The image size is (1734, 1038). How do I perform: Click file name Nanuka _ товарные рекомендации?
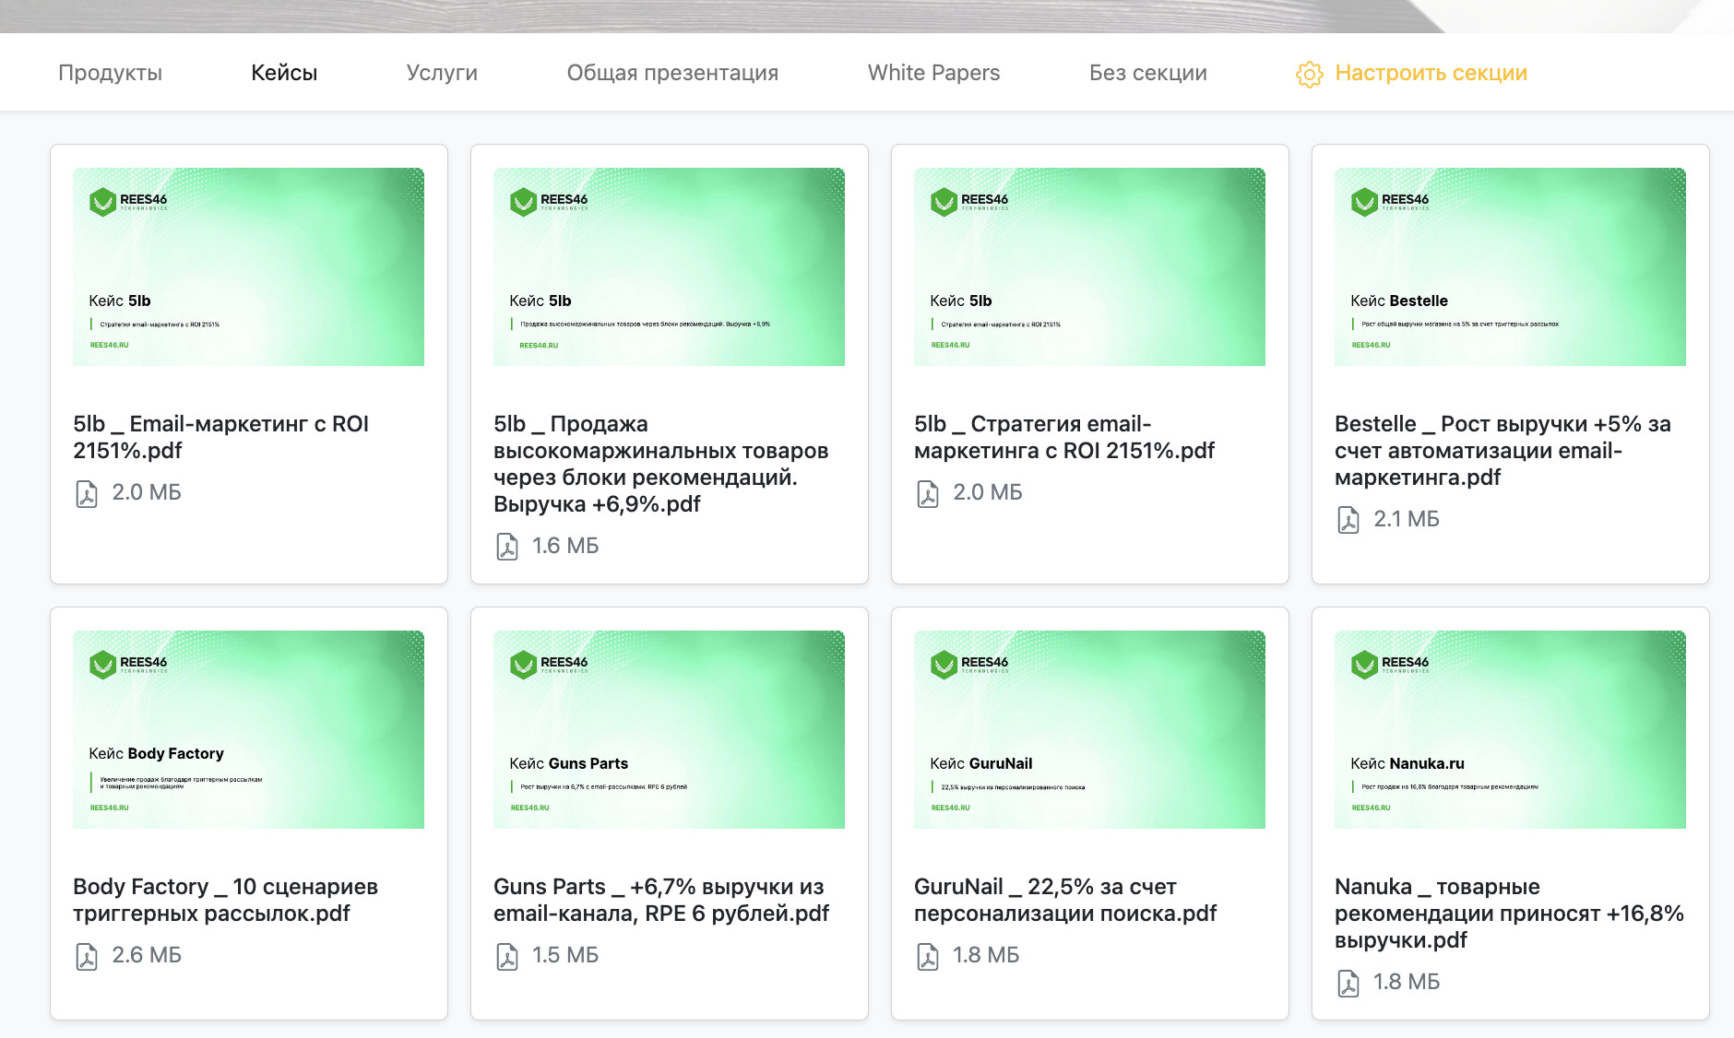tap(1509, 914)
